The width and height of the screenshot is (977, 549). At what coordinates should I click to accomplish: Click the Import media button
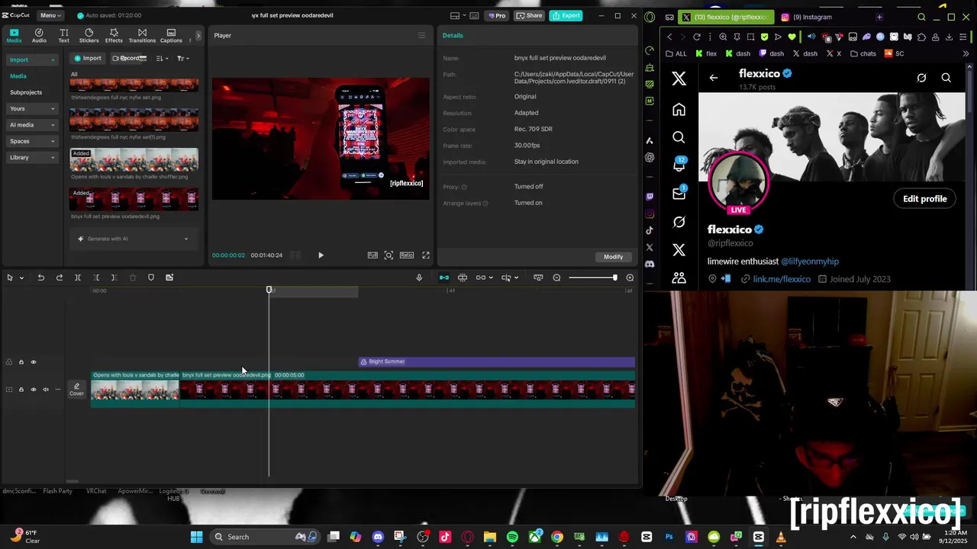tap(87, 58)
